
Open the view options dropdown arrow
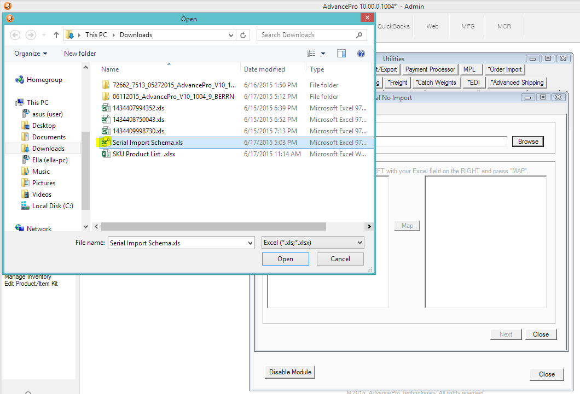[x=323, y=54]
